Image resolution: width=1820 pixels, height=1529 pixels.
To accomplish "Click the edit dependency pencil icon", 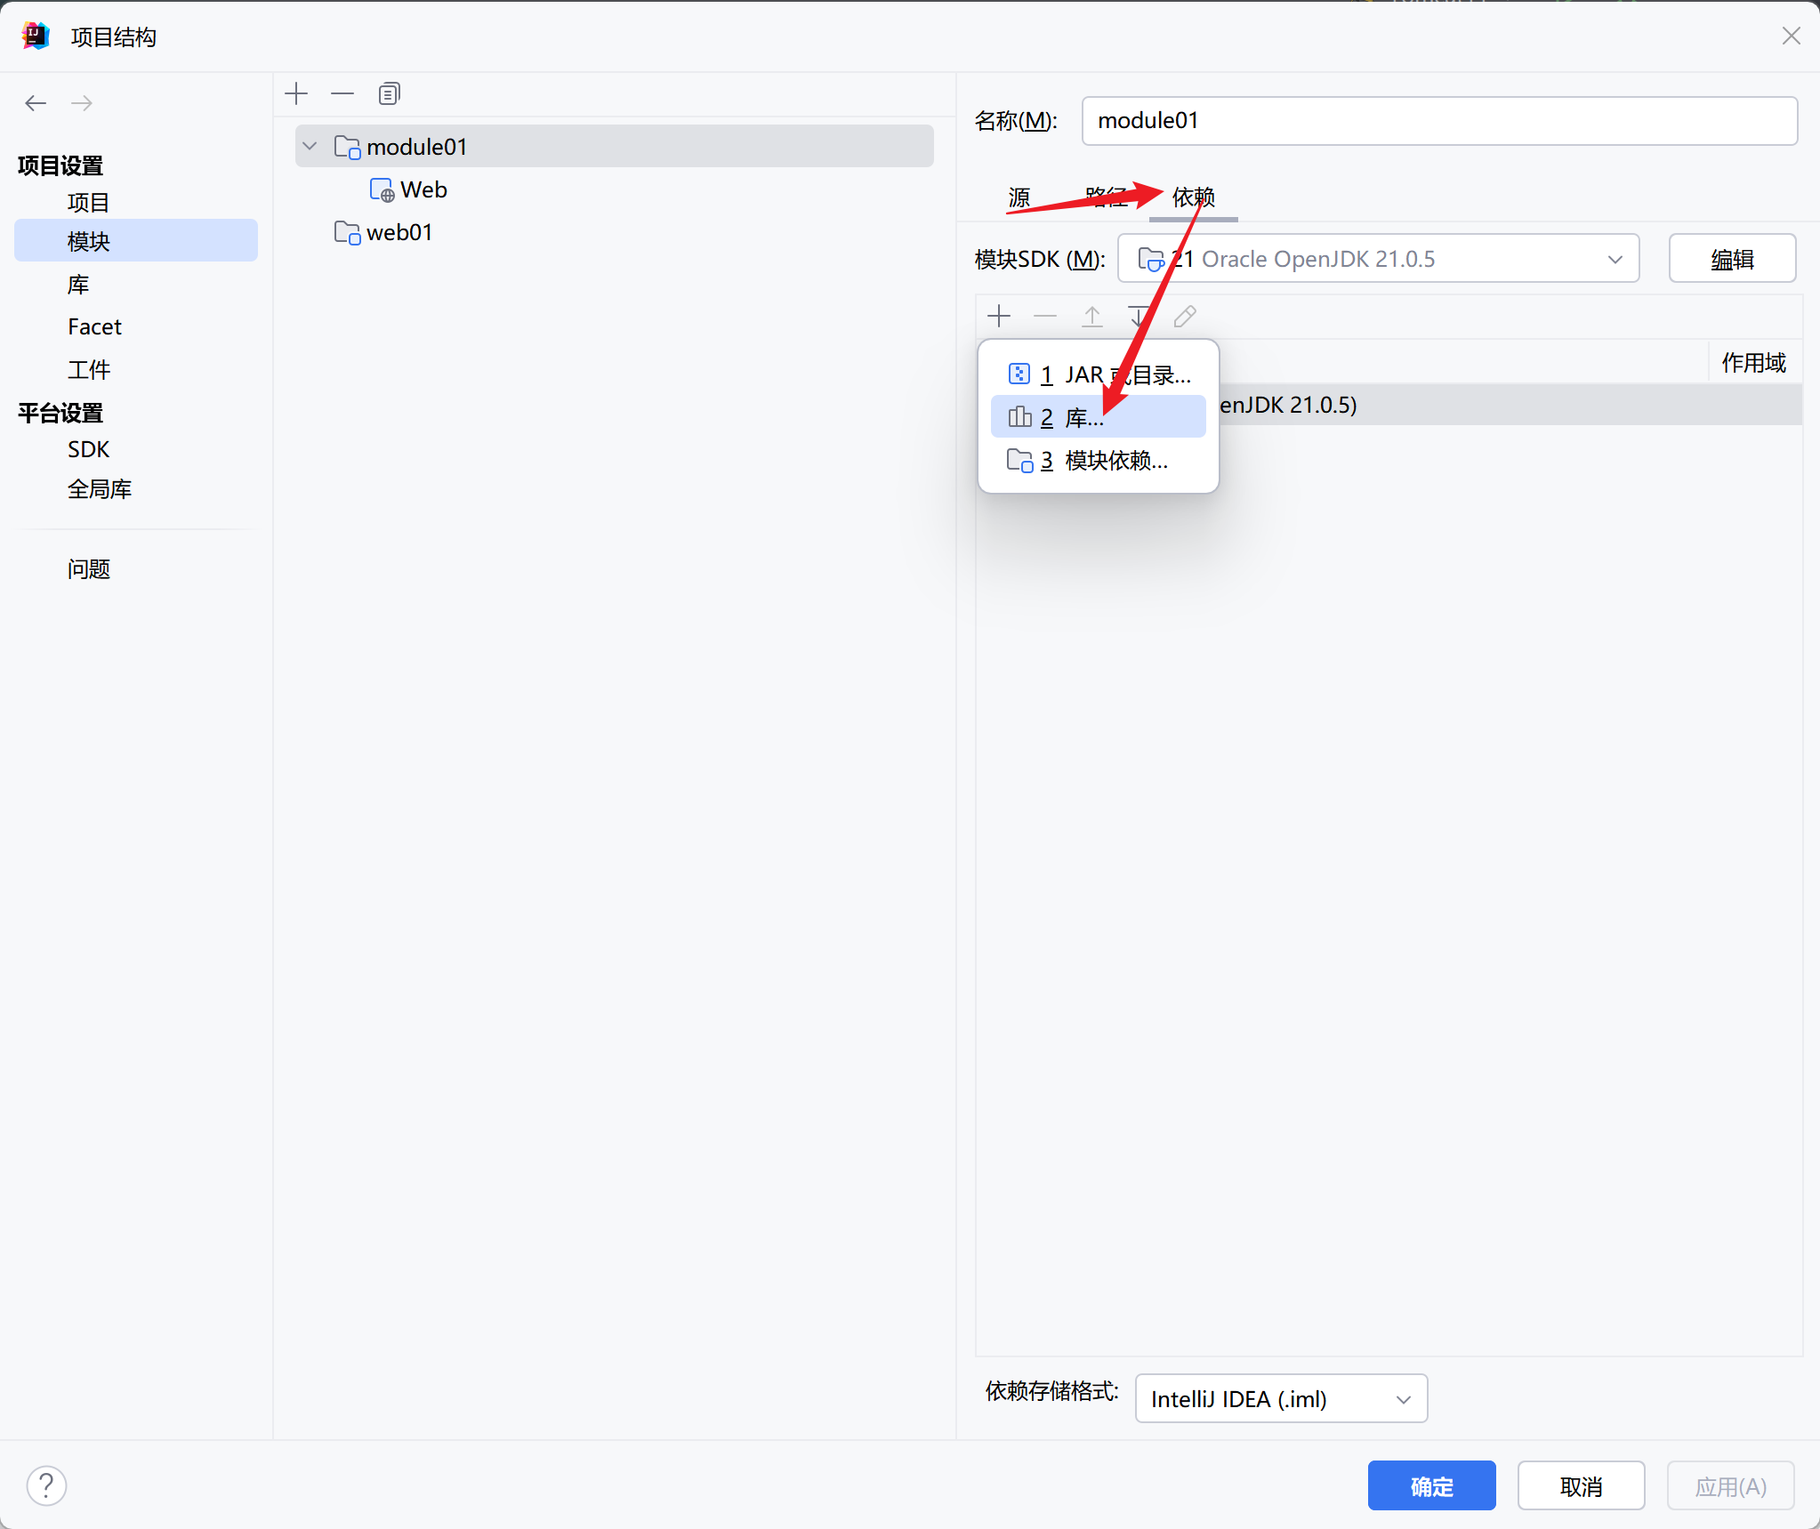I will pos(1185,316).
